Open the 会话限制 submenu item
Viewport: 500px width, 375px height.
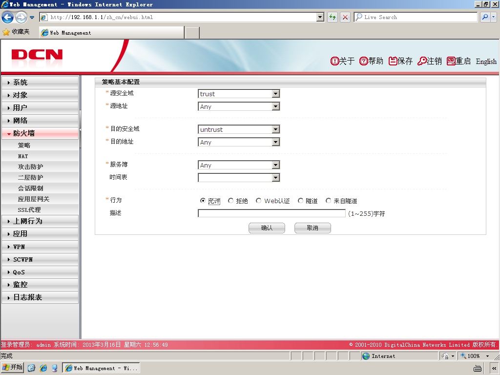coord(30,188)
